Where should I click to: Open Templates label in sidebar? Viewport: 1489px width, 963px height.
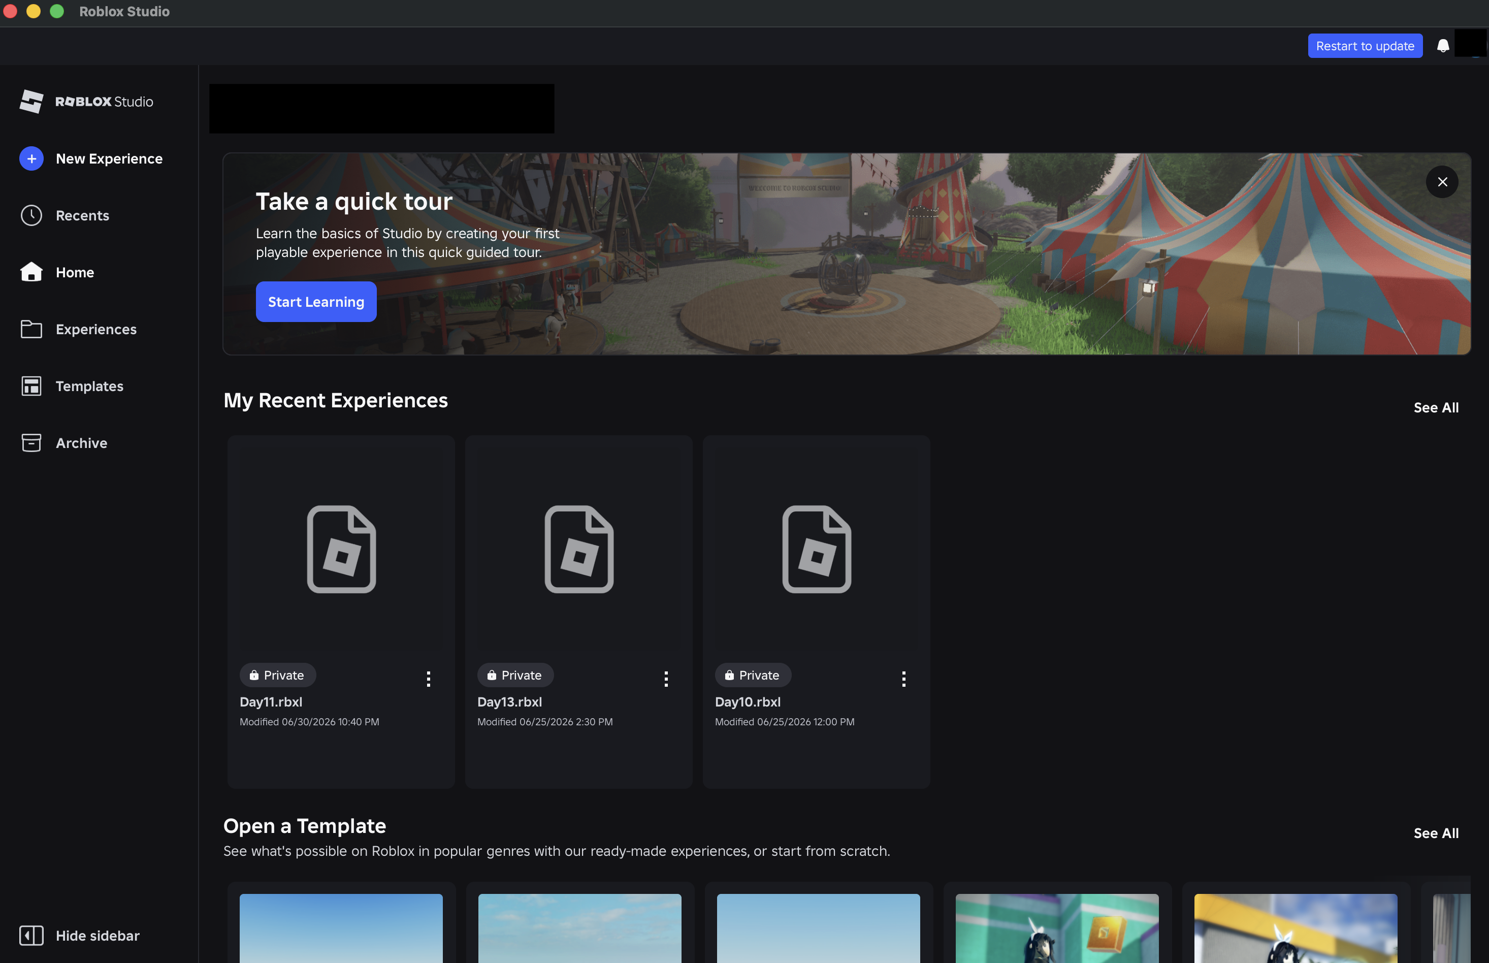click(x=89, y=387)
